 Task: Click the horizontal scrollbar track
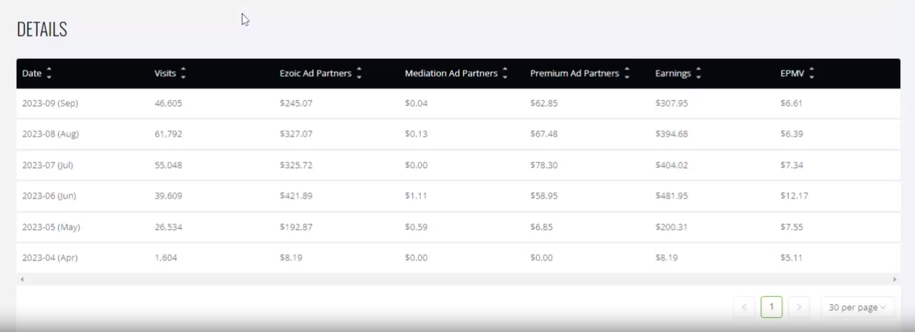[x=458, y=279]
